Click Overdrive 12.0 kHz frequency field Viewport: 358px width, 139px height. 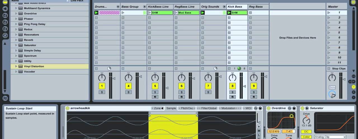coord(274,131)
